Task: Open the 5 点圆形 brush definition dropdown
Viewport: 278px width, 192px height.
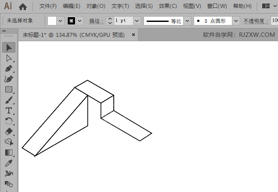Action: click(x=236, y=21)
